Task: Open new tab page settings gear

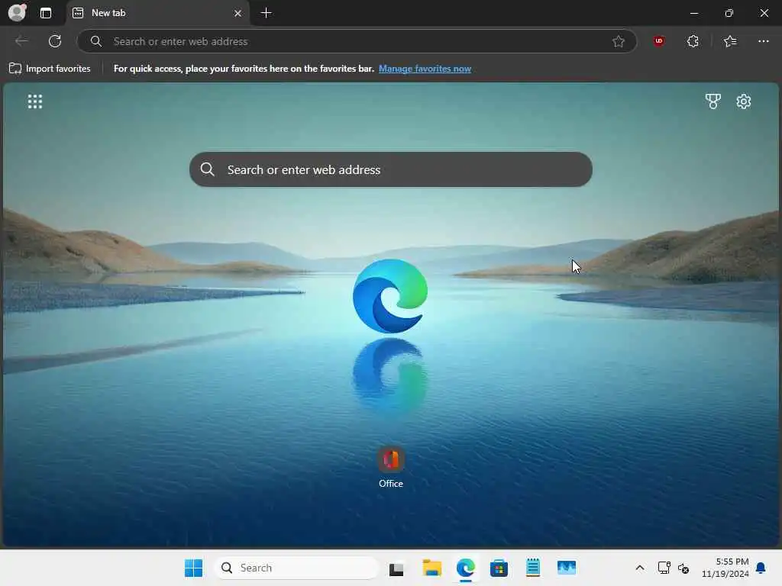Action: pos(744,101)
